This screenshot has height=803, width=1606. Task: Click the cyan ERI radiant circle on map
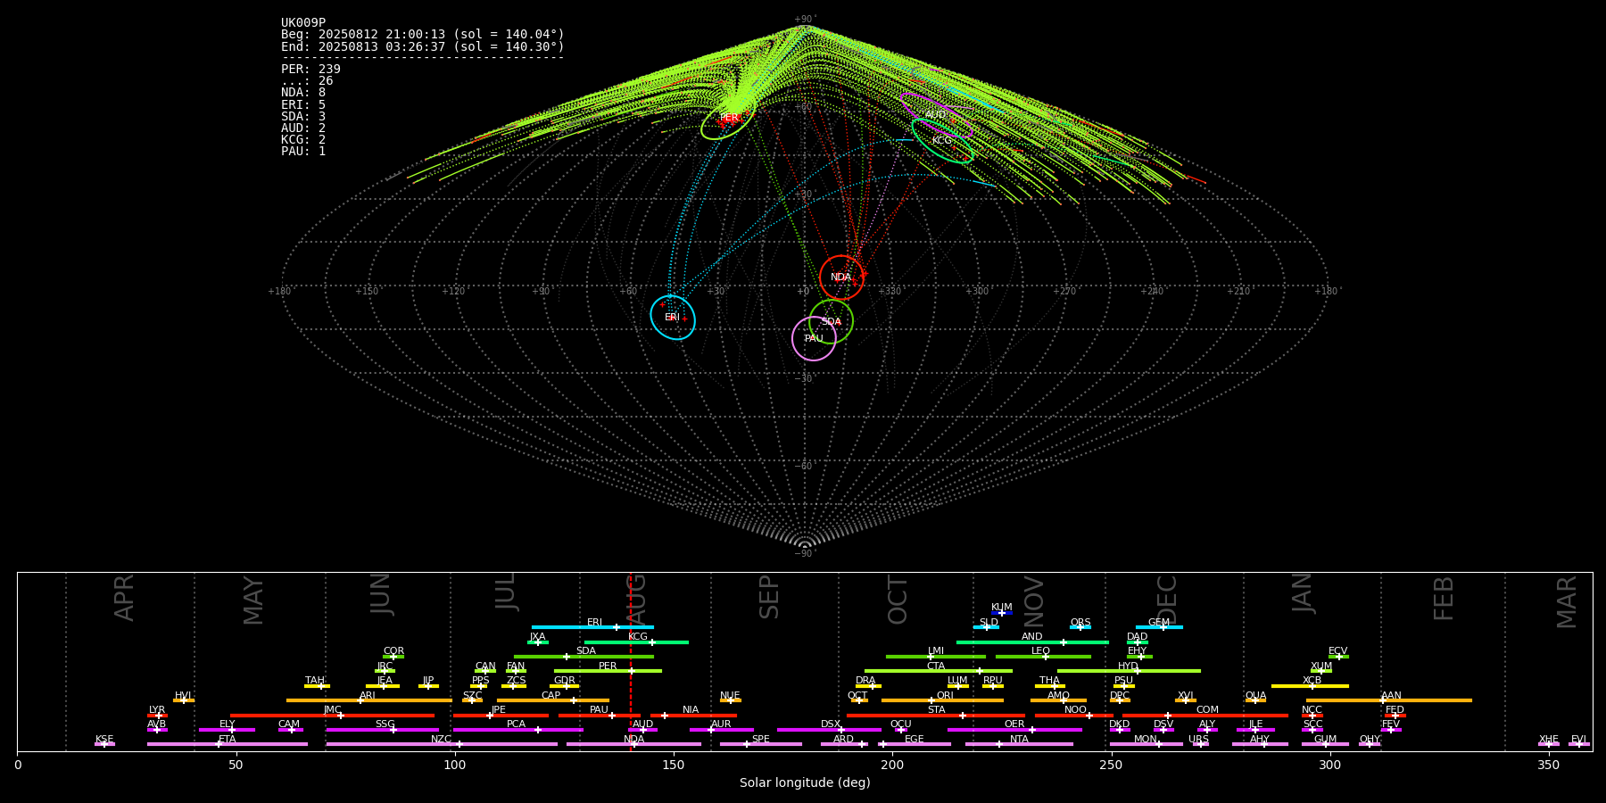673,318
